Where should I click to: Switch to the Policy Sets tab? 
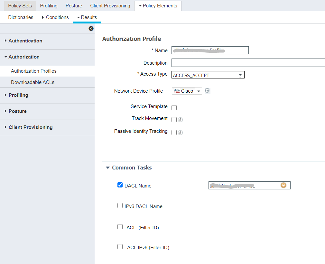pos(20,6)
